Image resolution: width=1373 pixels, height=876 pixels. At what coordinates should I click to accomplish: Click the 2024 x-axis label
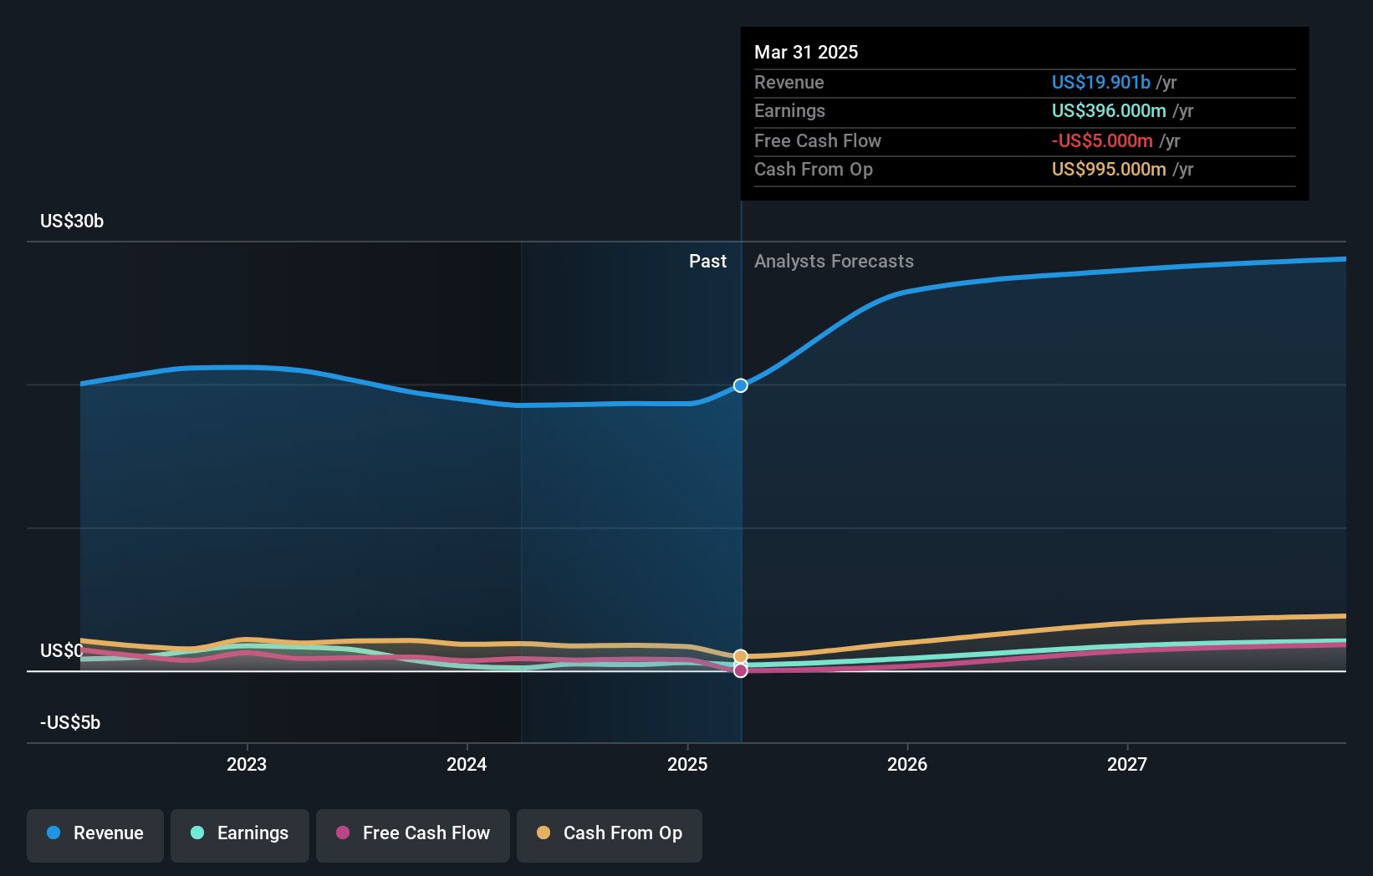tap(467, 764)
